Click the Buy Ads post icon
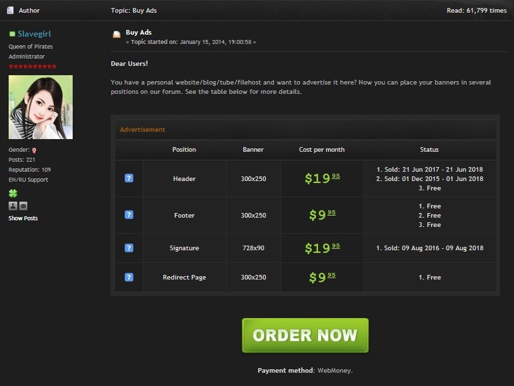This screenshot has height=386, width=514. [x=117, y=35]
